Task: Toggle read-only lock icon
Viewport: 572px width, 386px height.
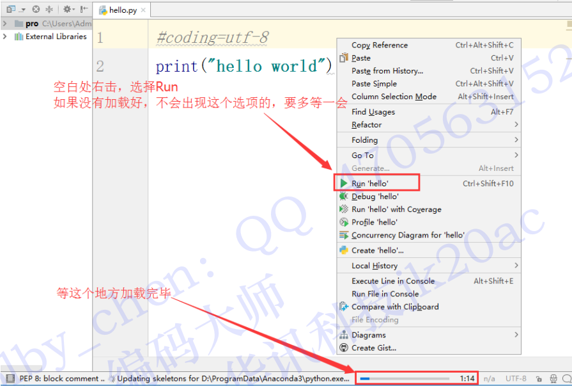Action: point(539,379)
